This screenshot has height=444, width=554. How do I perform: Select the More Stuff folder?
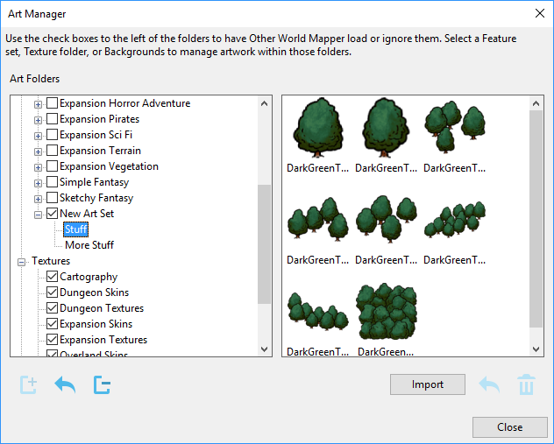pos(89,245)
